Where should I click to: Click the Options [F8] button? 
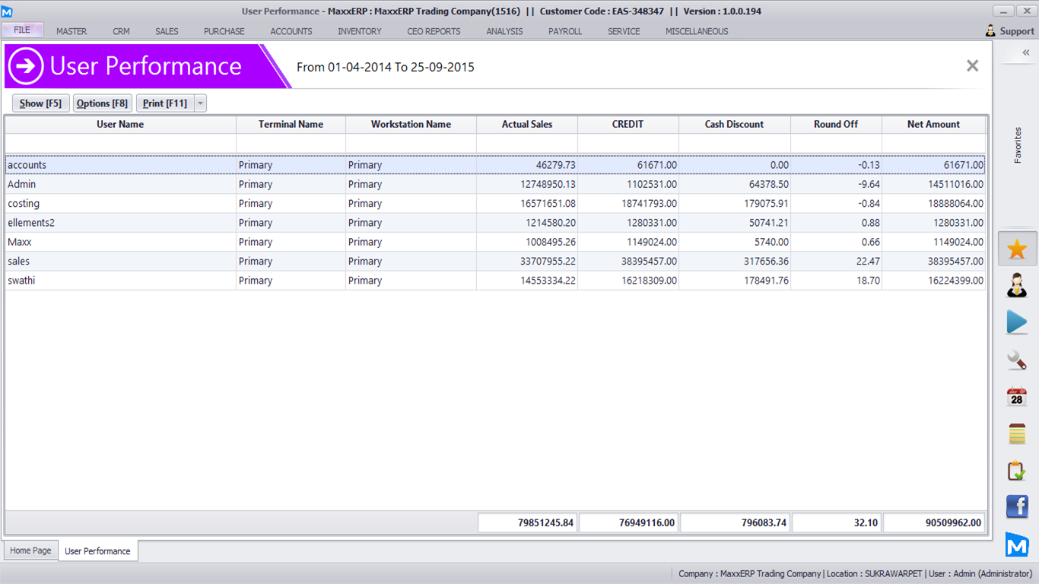pyautogui.click(x=103, y=103)
